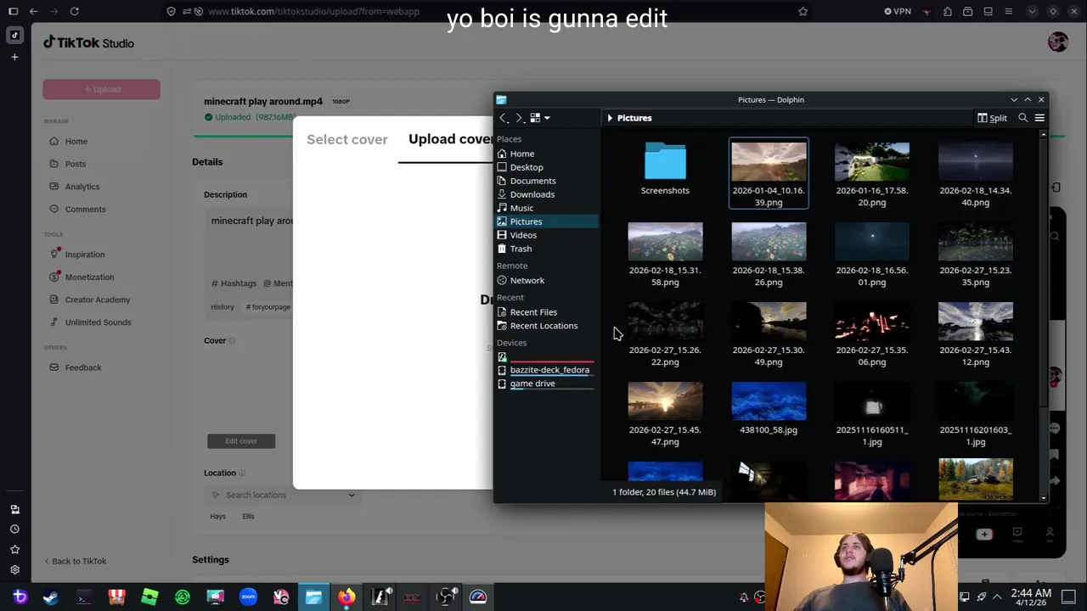Click the #foryourpage hashtag suggestion

pos(268,307)
